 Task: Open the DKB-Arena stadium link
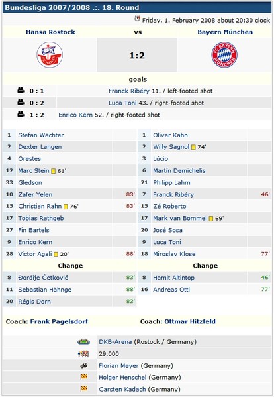[x=115, y=342]
